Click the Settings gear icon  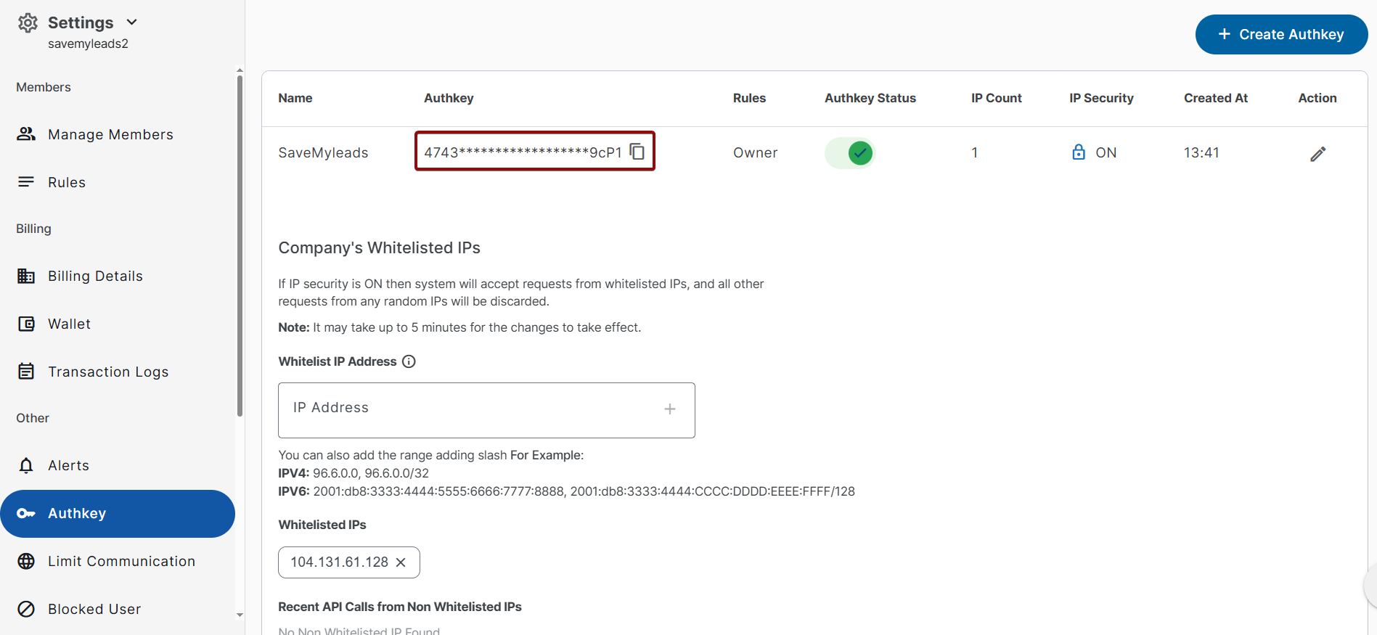point(28,23)
